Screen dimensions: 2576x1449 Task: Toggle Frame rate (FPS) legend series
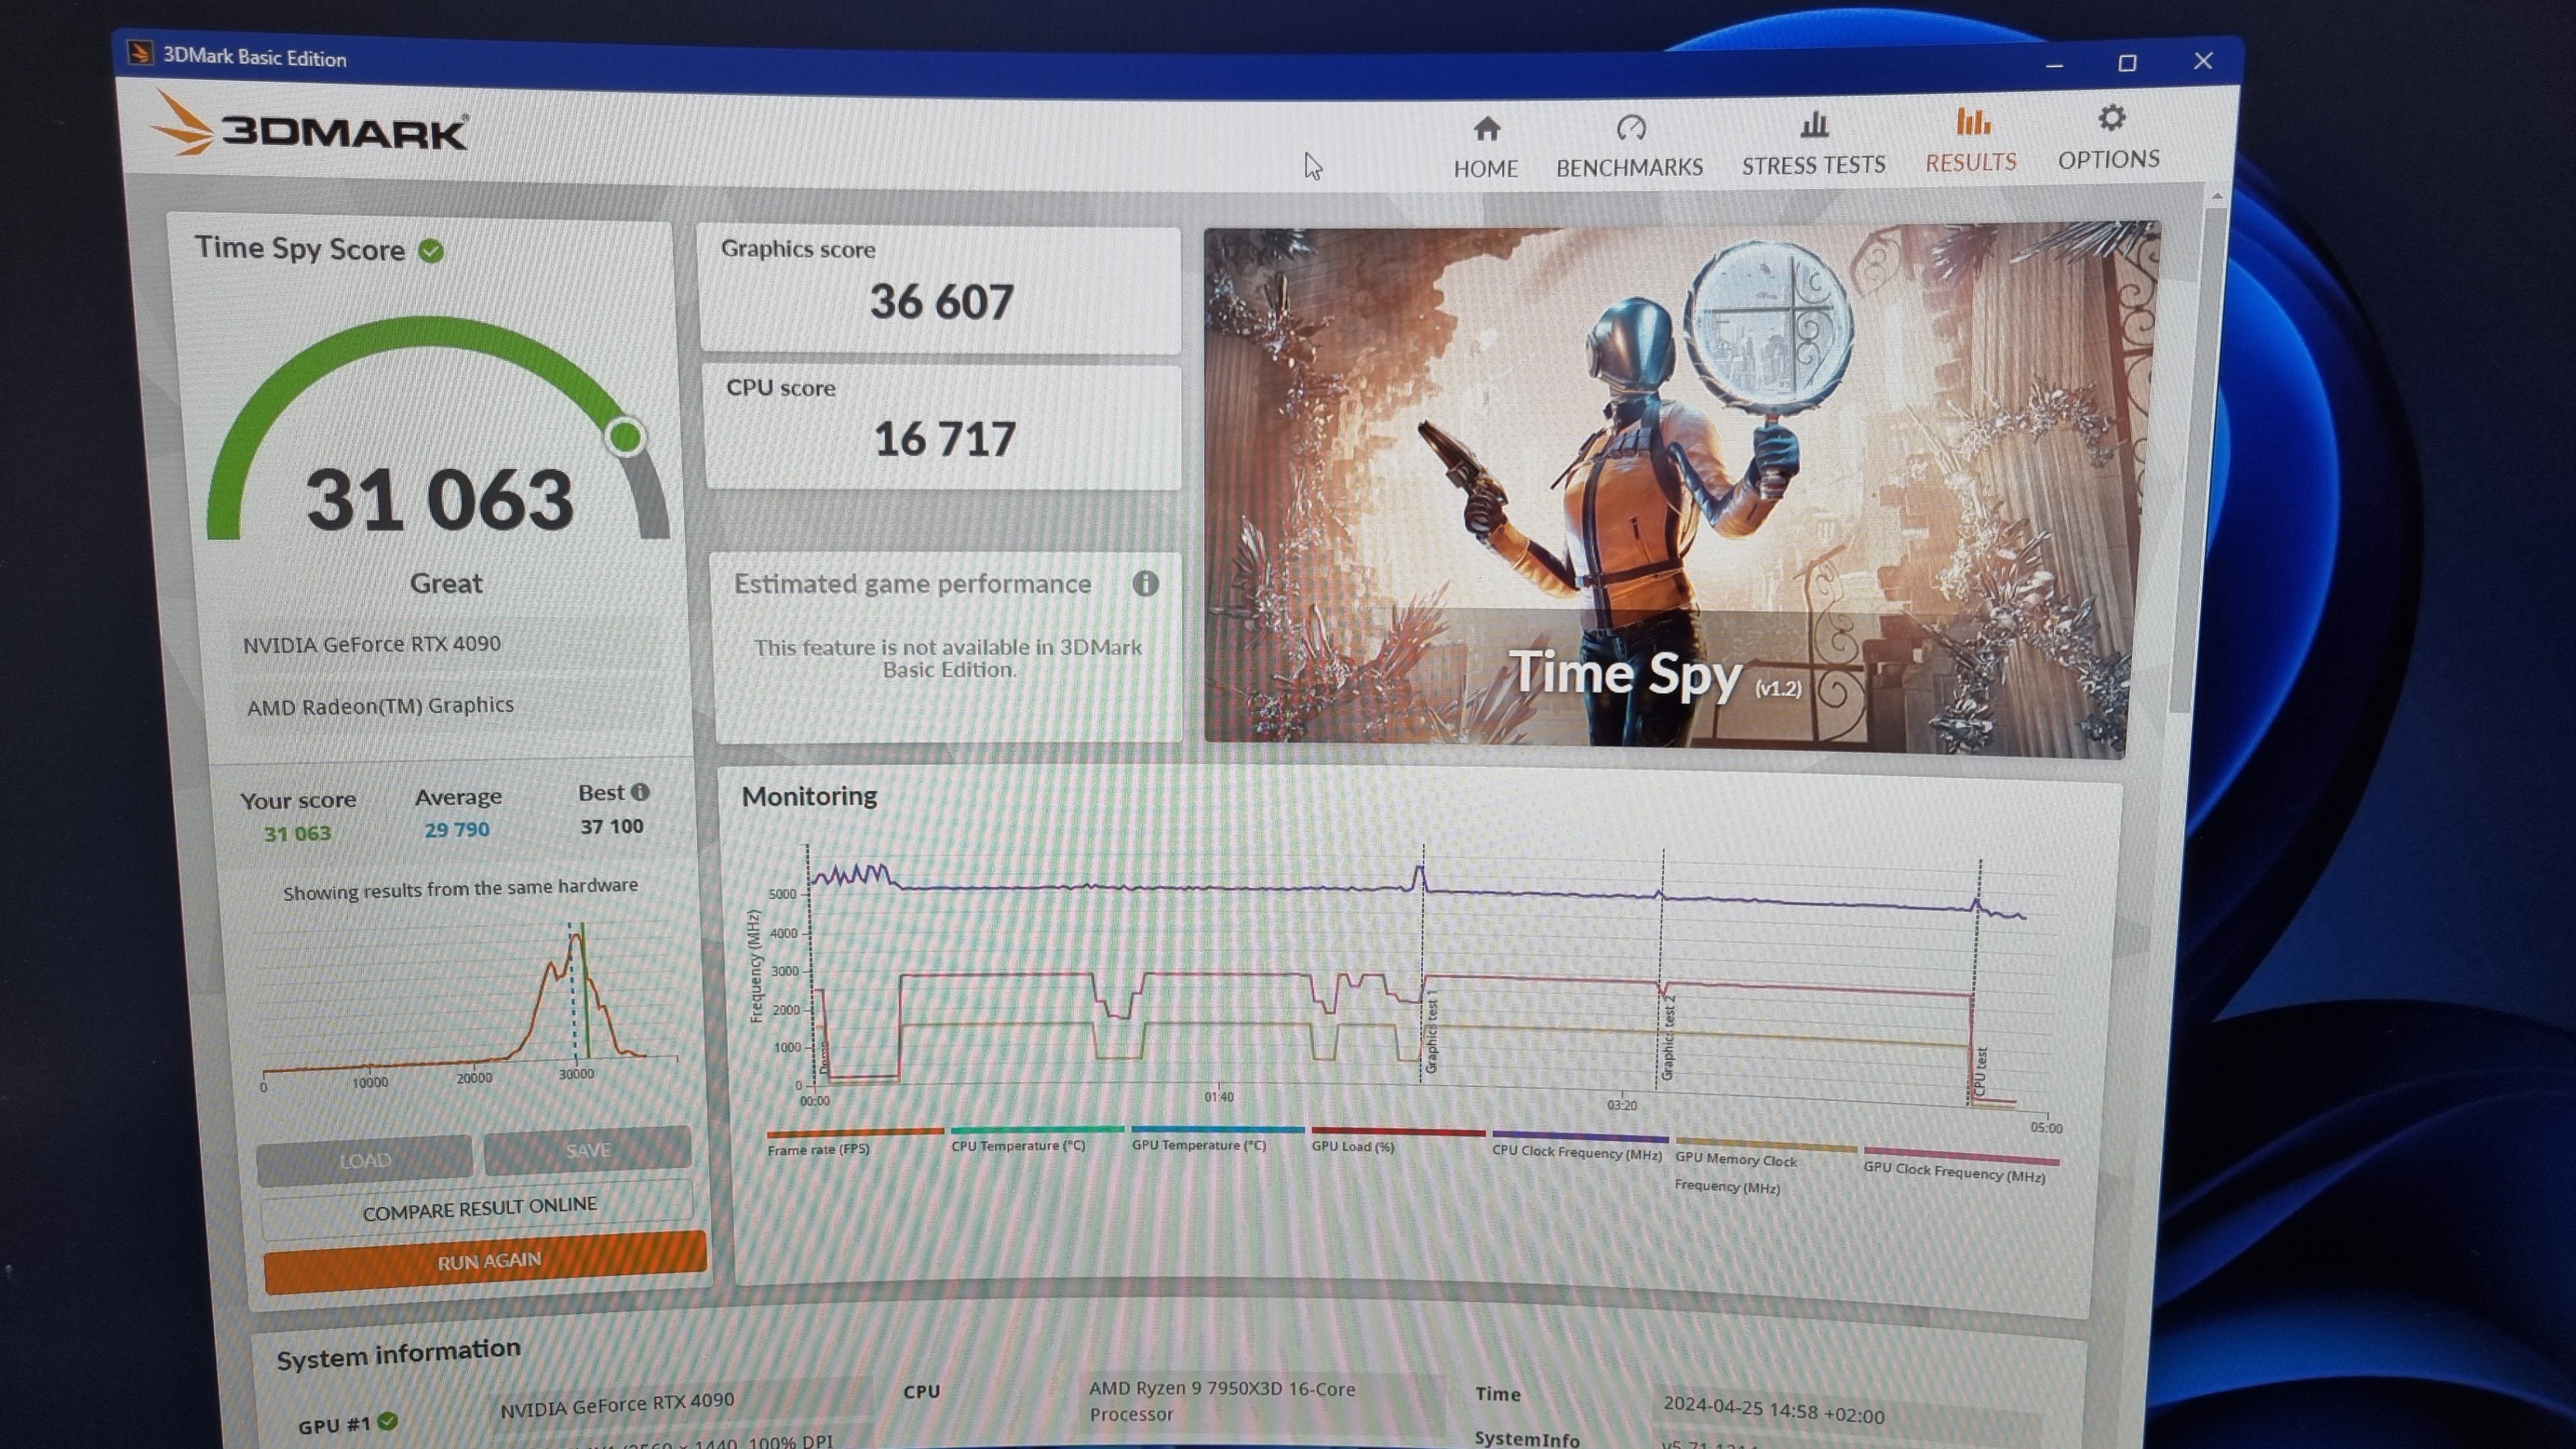(819, 1149)
